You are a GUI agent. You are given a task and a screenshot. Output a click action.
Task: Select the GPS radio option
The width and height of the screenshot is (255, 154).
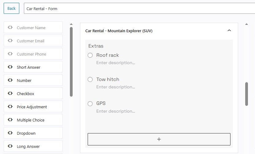click(90, 103)
